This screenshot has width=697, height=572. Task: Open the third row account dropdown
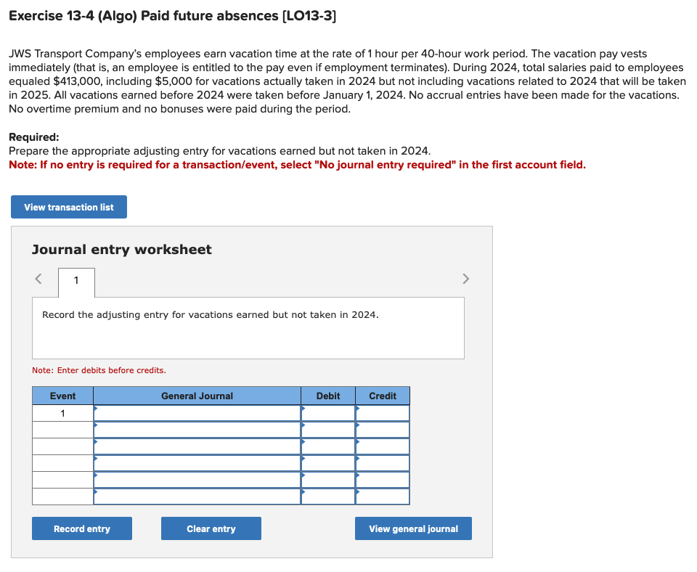[196, 446]
